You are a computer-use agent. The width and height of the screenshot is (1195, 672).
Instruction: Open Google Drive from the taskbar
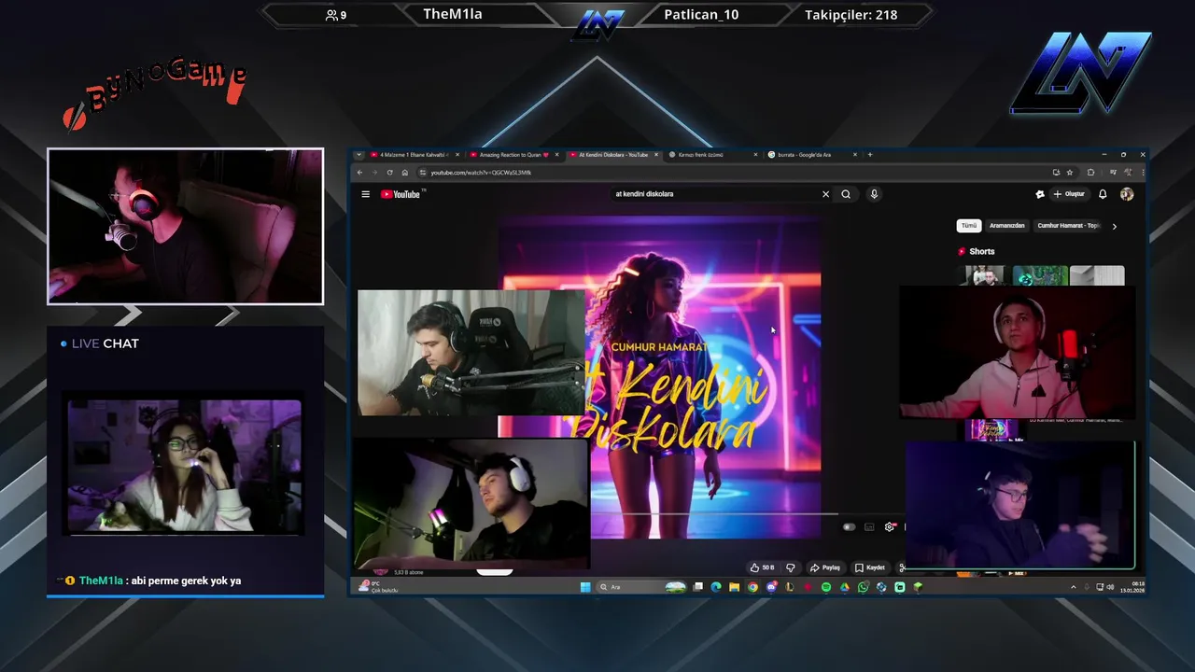(x=845, y=587)
